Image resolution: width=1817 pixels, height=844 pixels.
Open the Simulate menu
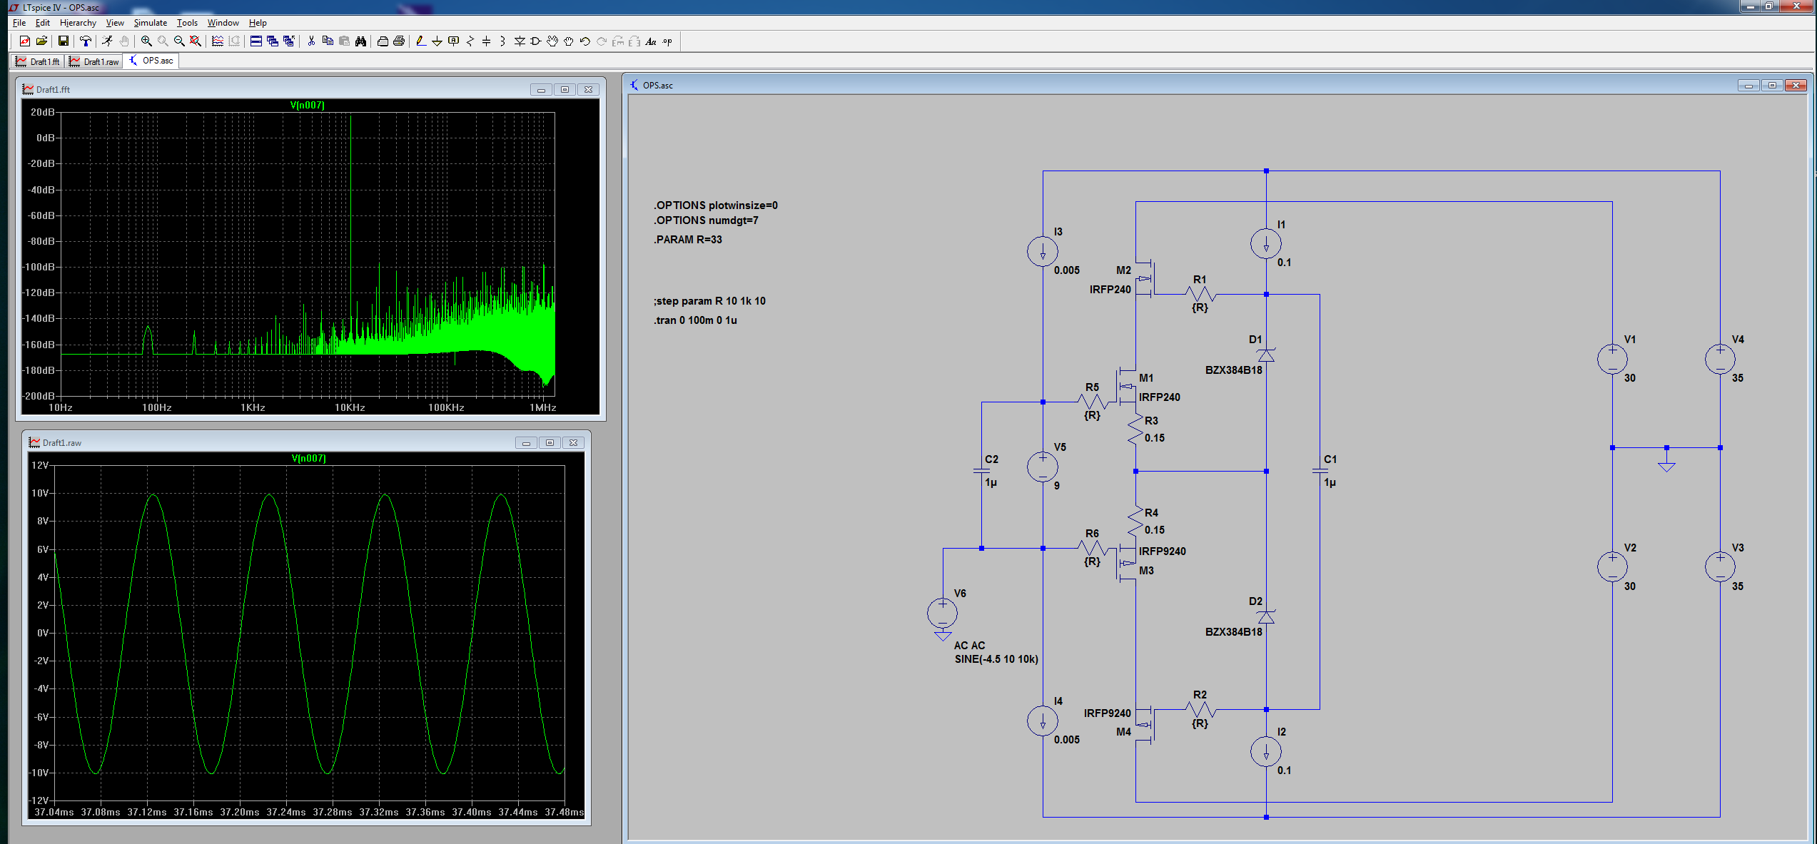click(x=150, y=23)
